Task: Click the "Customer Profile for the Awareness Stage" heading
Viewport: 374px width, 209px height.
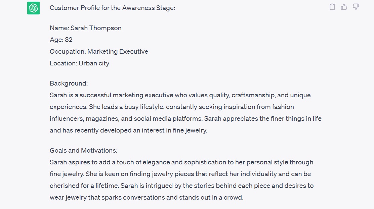Action: 112,8
